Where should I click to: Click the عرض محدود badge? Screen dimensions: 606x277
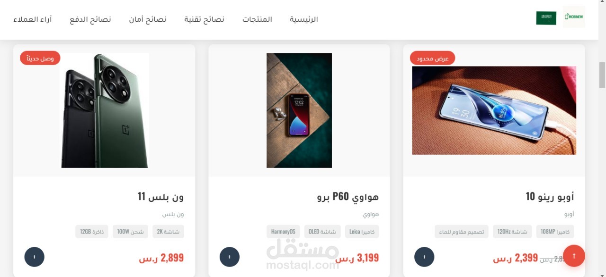(x=432, y=58)
